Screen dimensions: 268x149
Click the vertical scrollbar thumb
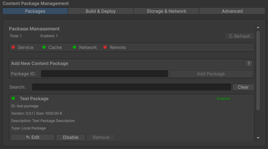pos(258,71)
